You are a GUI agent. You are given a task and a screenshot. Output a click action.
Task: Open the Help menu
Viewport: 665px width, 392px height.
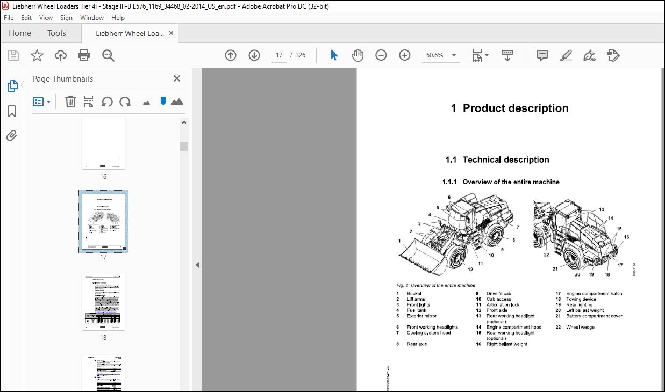pos(118,18)
